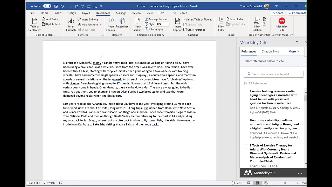This screenshot has height=187, width=332.
Task: Open the Layout ribbon tab
Action: coord(86,13)
